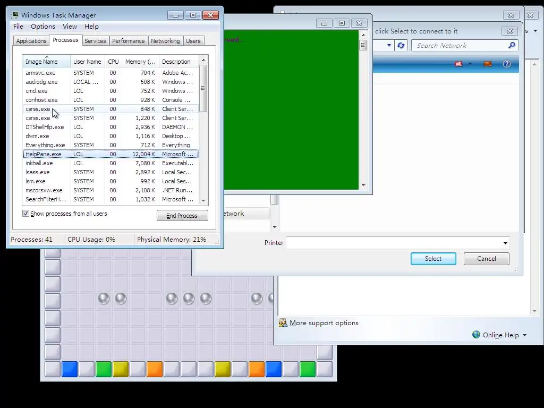Click the End Process button
544x408 pixels.
[x=182, y=216]
